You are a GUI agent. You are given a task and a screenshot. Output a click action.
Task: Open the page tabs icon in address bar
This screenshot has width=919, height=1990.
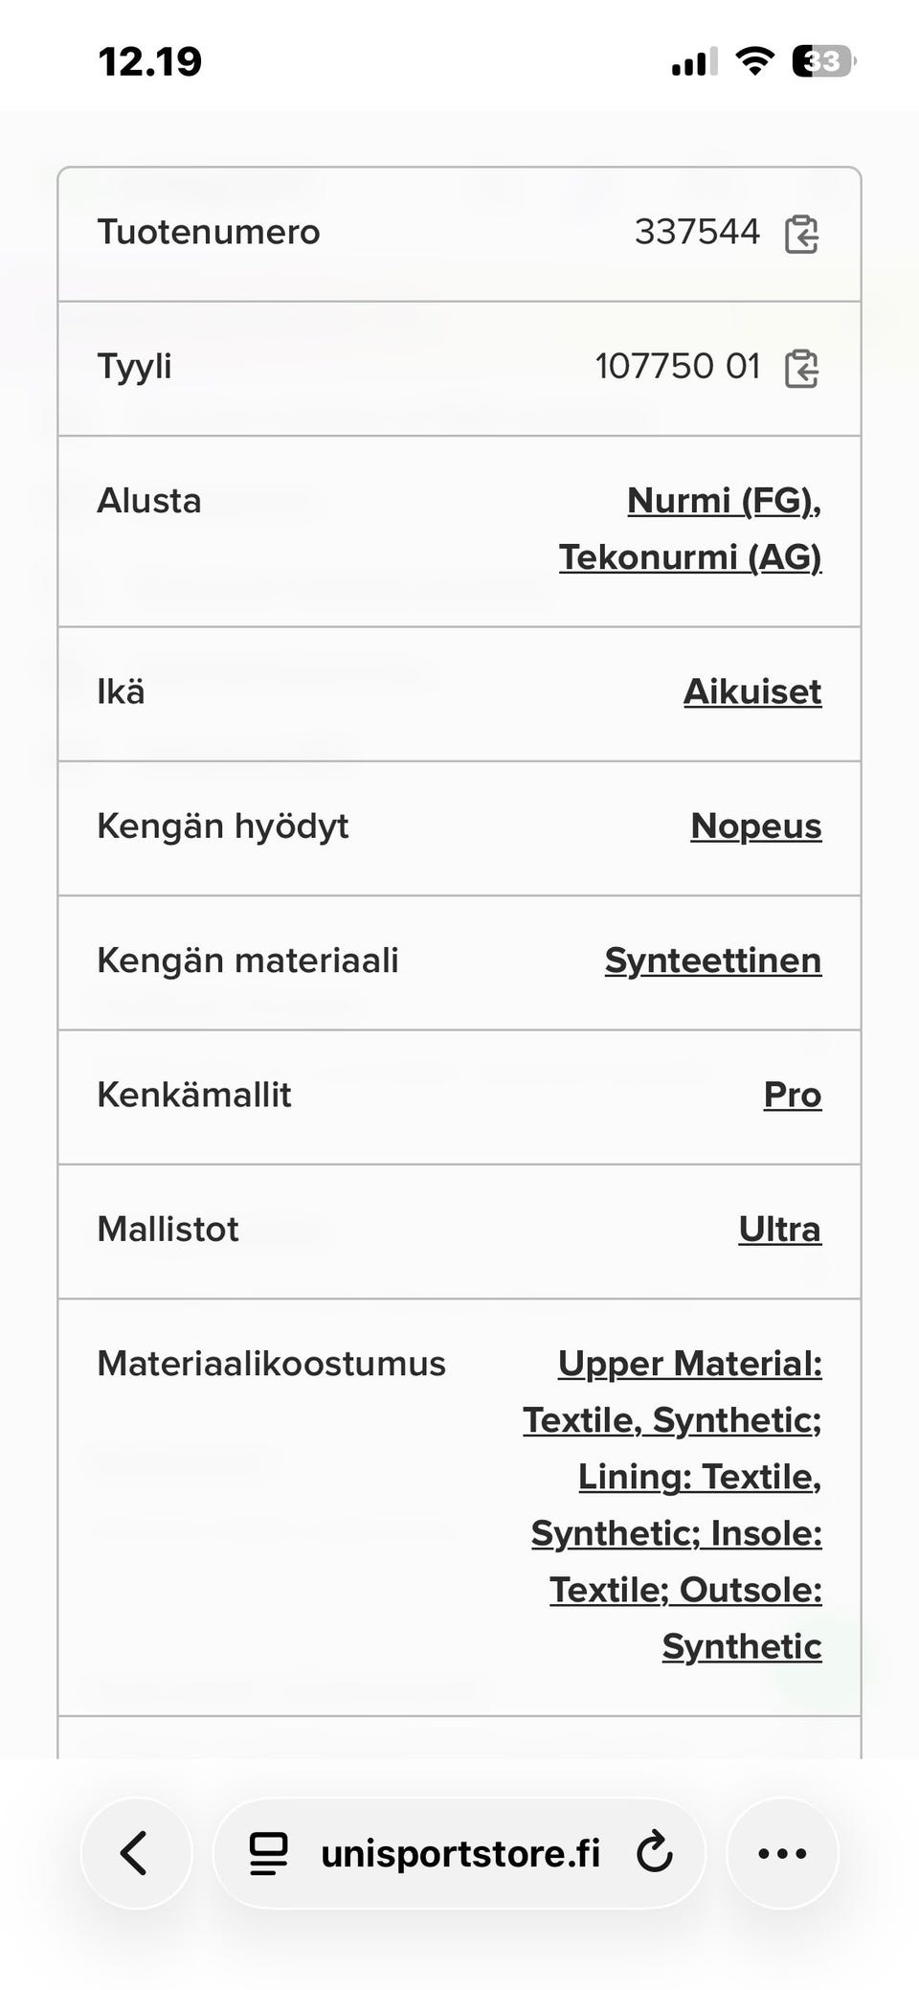tap(268, 1853)
